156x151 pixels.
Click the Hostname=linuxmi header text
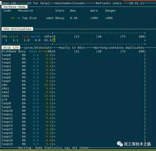(x=70, y=3)
